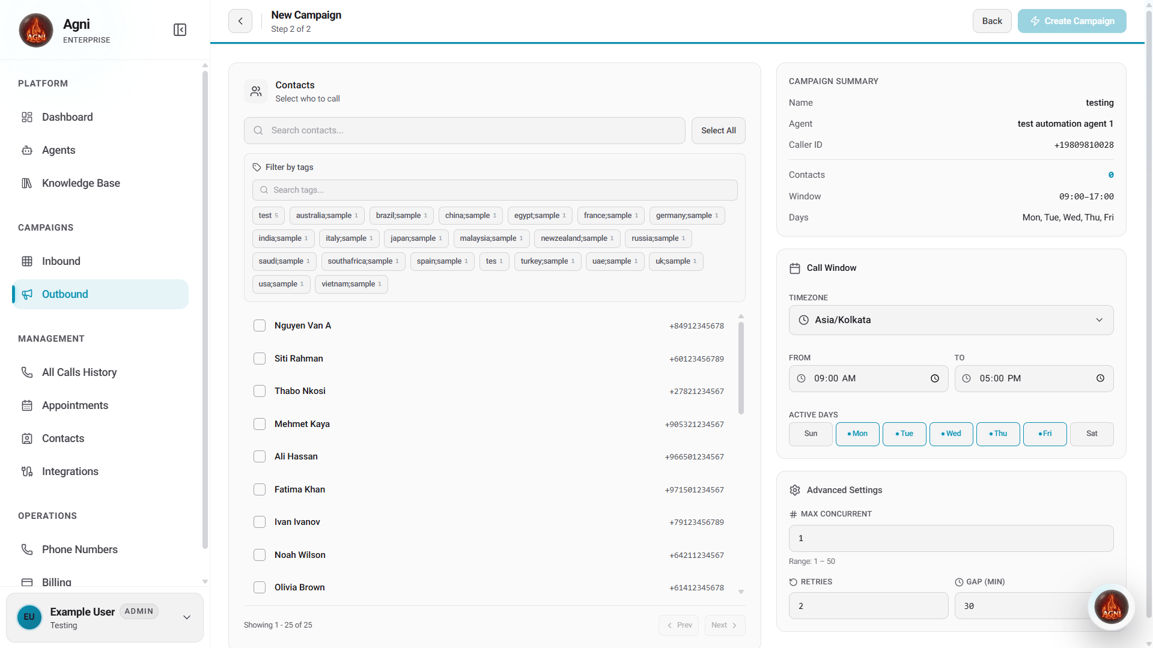
Task: Toggle the Thu active day
Action: click(x=998, y=434)
